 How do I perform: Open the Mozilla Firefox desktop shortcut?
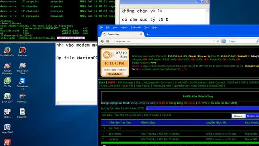tap(7, 52)
